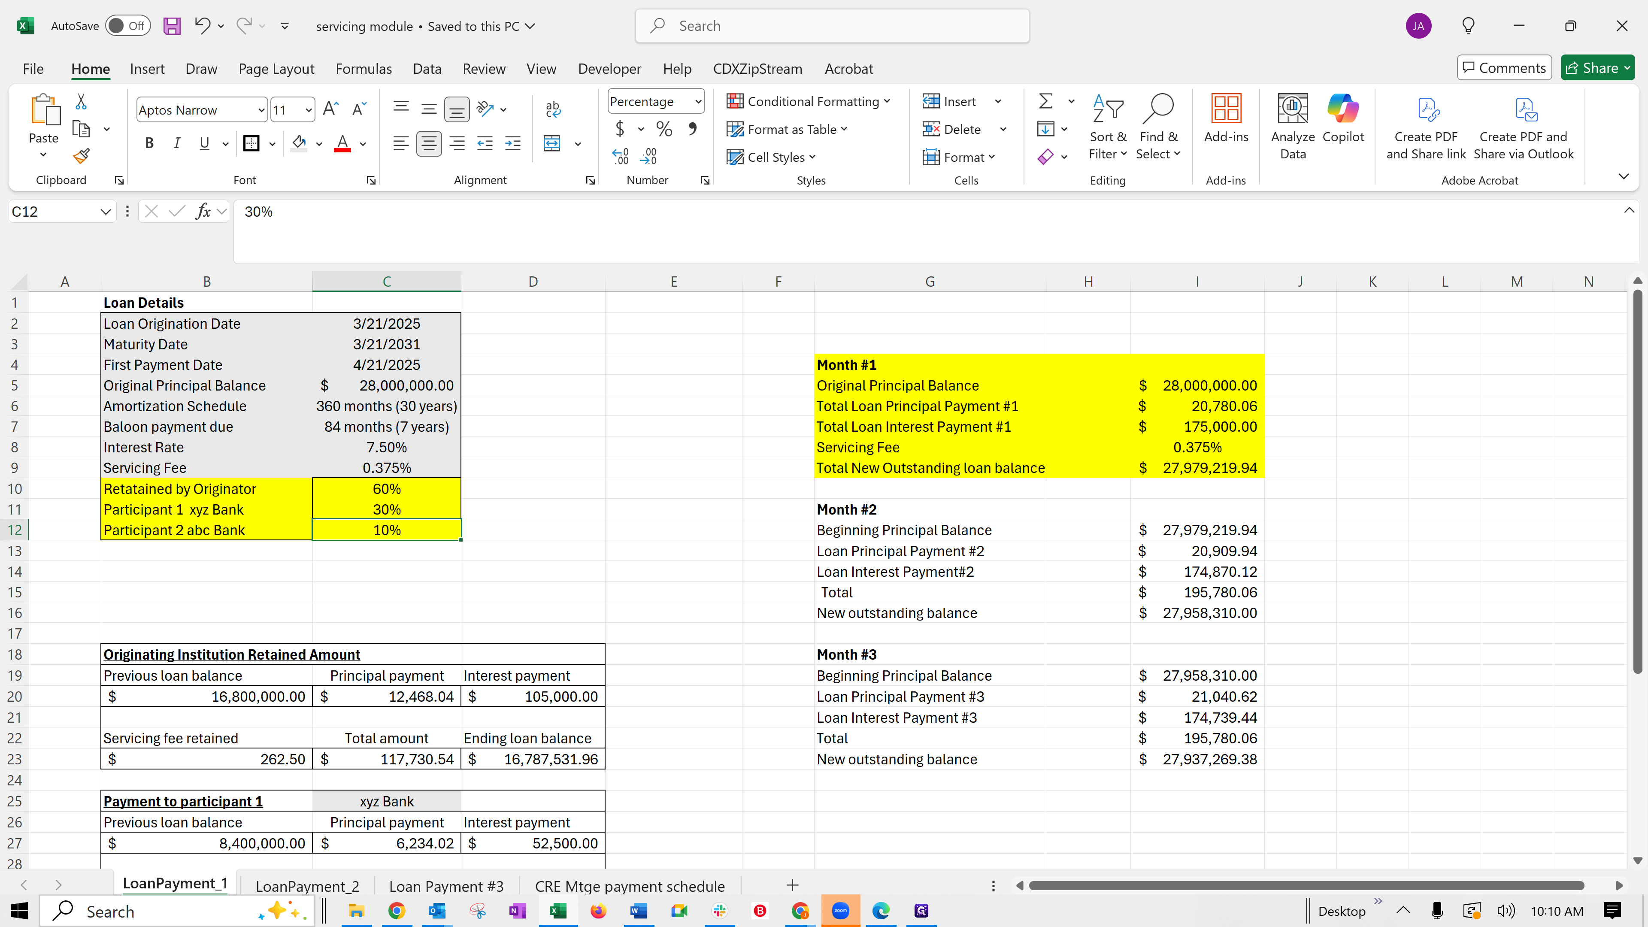Open the Name Box C12 dropdown

coord(106,212)
